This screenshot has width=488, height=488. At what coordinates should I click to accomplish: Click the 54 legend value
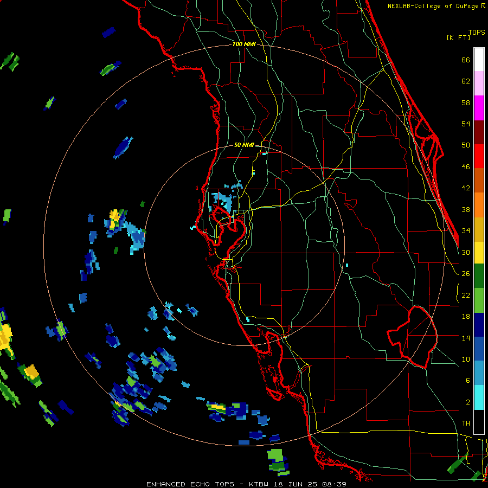coord(466,124)
